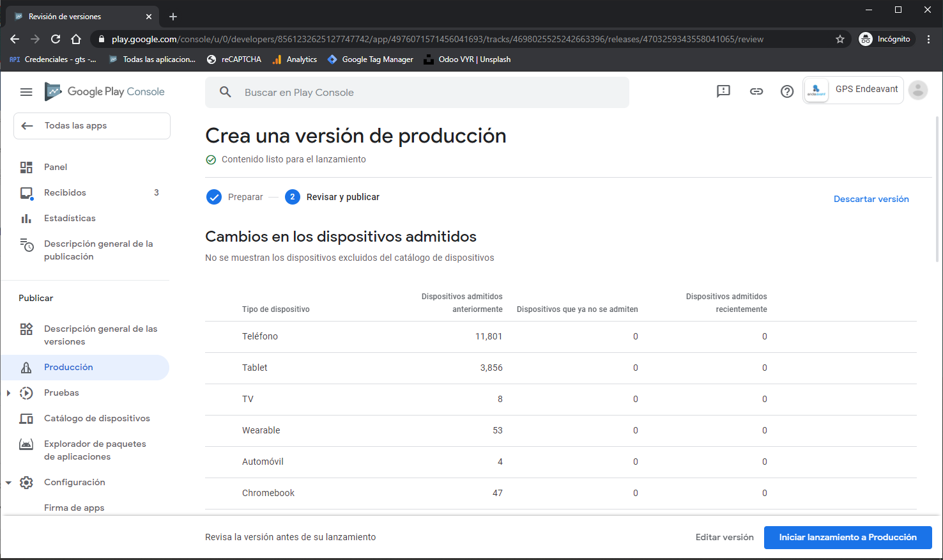Collapse the Configuración section arrow

coord(8,483)
